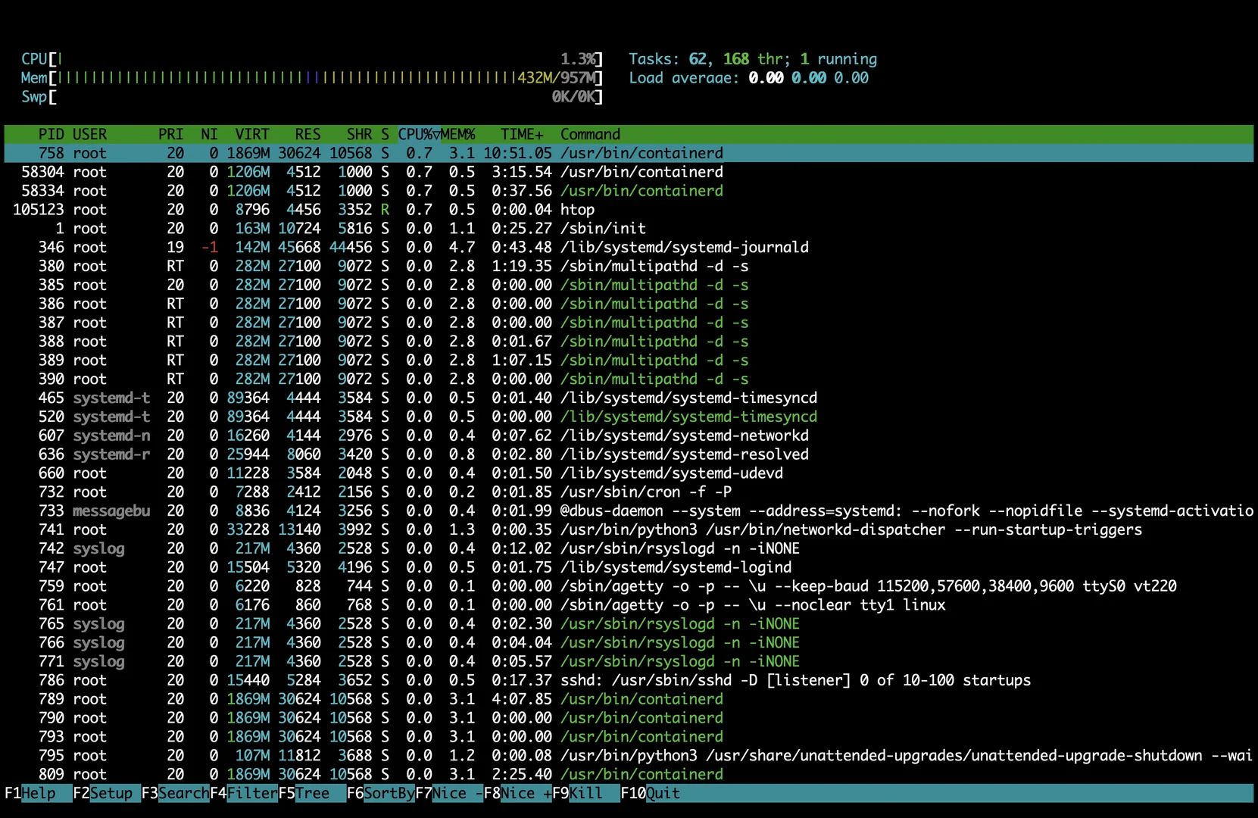
Task: Click CPU% sorted column header
Action: coord(419,134)
